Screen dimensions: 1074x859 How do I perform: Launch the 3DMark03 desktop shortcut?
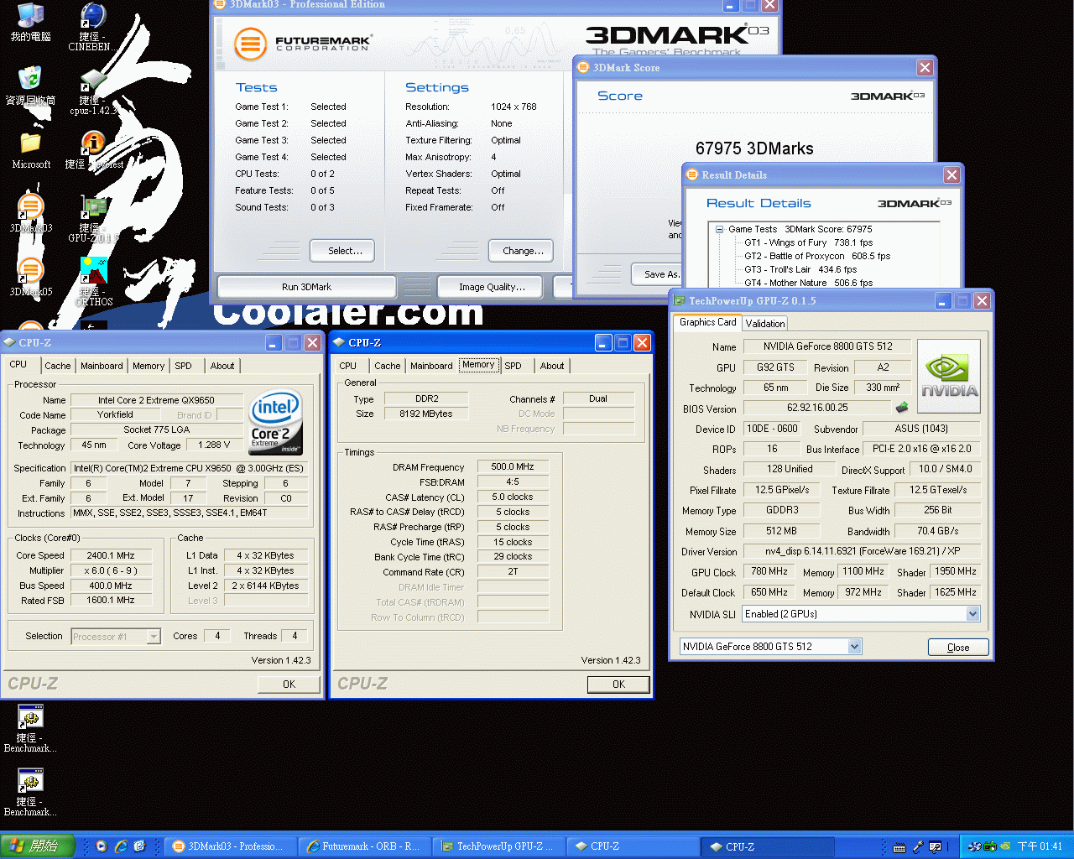tap(30, 213)
